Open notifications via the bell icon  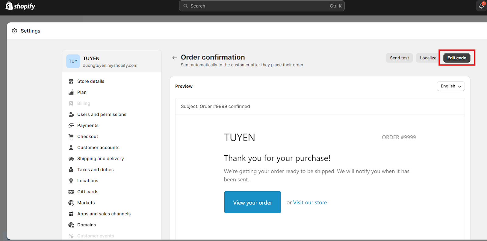[x=481, y=6]
